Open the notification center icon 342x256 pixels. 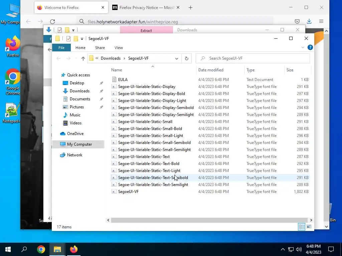[331, 249]
